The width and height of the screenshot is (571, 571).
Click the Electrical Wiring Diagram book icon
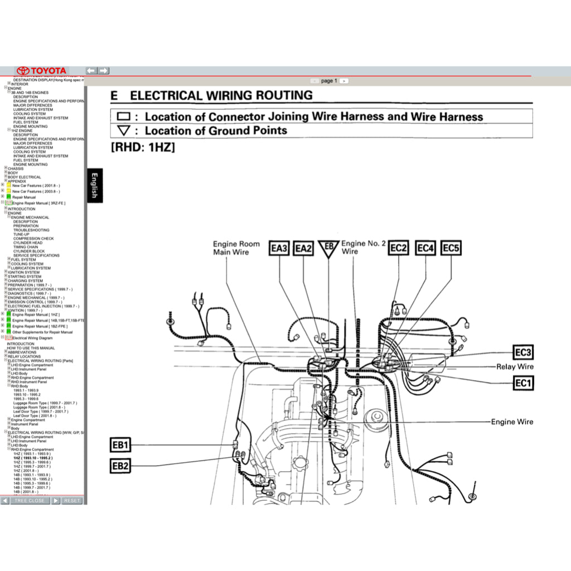[9, 338]
